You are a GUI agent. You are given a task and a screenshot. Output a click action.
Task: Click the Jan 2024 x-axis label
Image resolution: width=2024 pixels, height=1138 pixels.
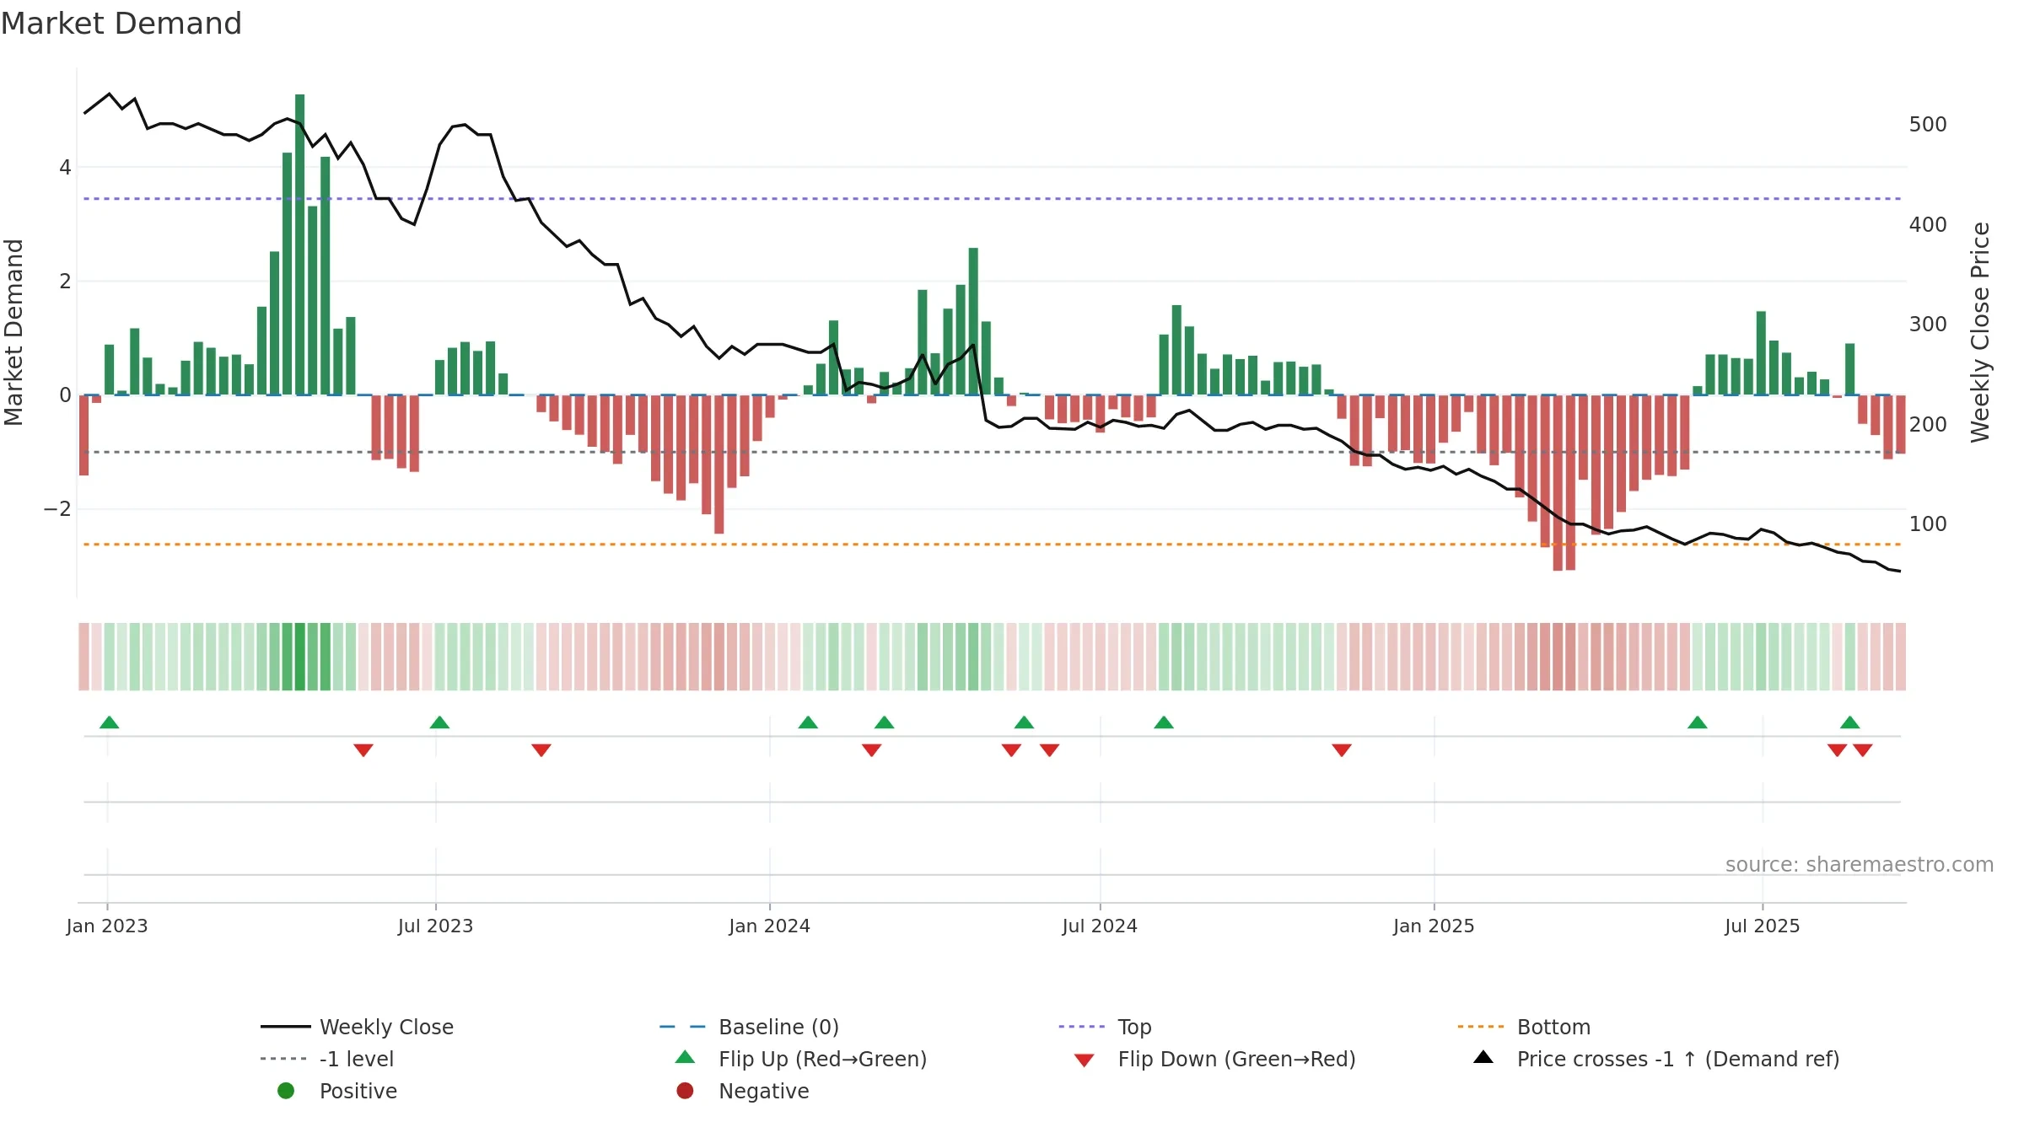tap(769, 926)
